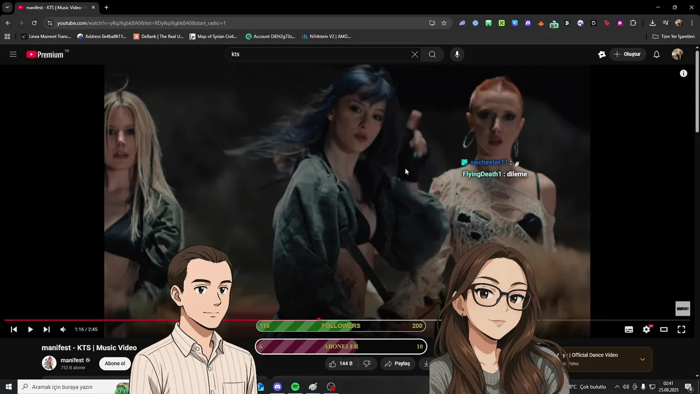Open the blue K extension
The height and width of the screenshot is (394, 700).
tap(515, 23)
